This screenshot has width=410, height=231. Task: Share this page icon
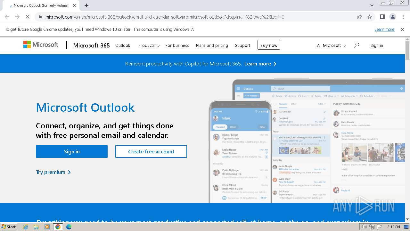[x=359, y=17]
